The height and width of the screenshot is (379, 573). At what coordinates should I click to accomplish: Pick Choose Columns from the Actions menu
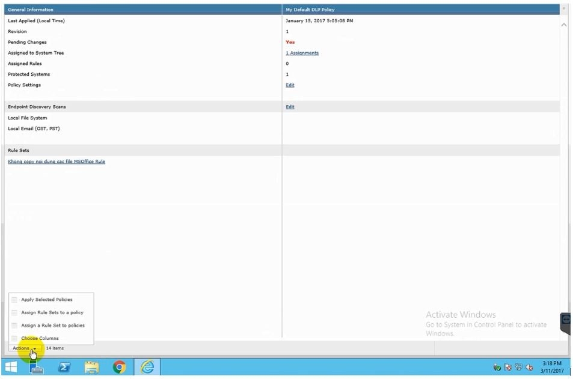click(40, 338)
